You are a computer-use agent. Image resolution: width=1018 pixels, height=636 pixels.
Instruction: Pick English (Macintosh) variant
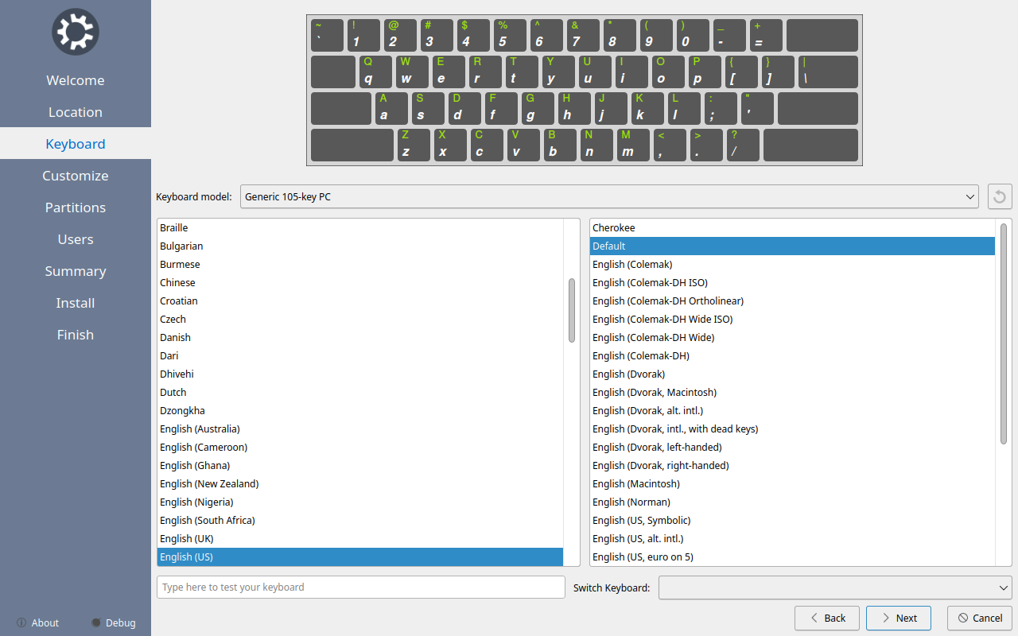tap(792, 484)
